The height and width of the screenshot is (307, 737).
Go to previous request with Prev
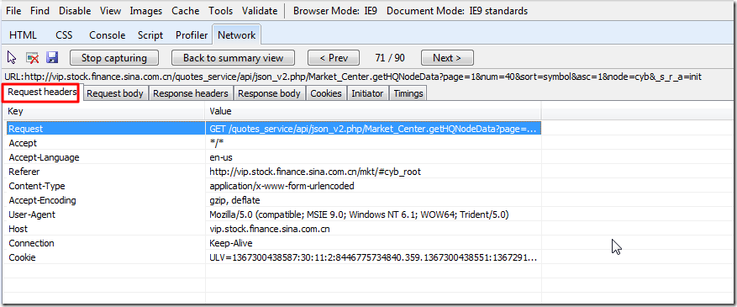tap(334, 58)
